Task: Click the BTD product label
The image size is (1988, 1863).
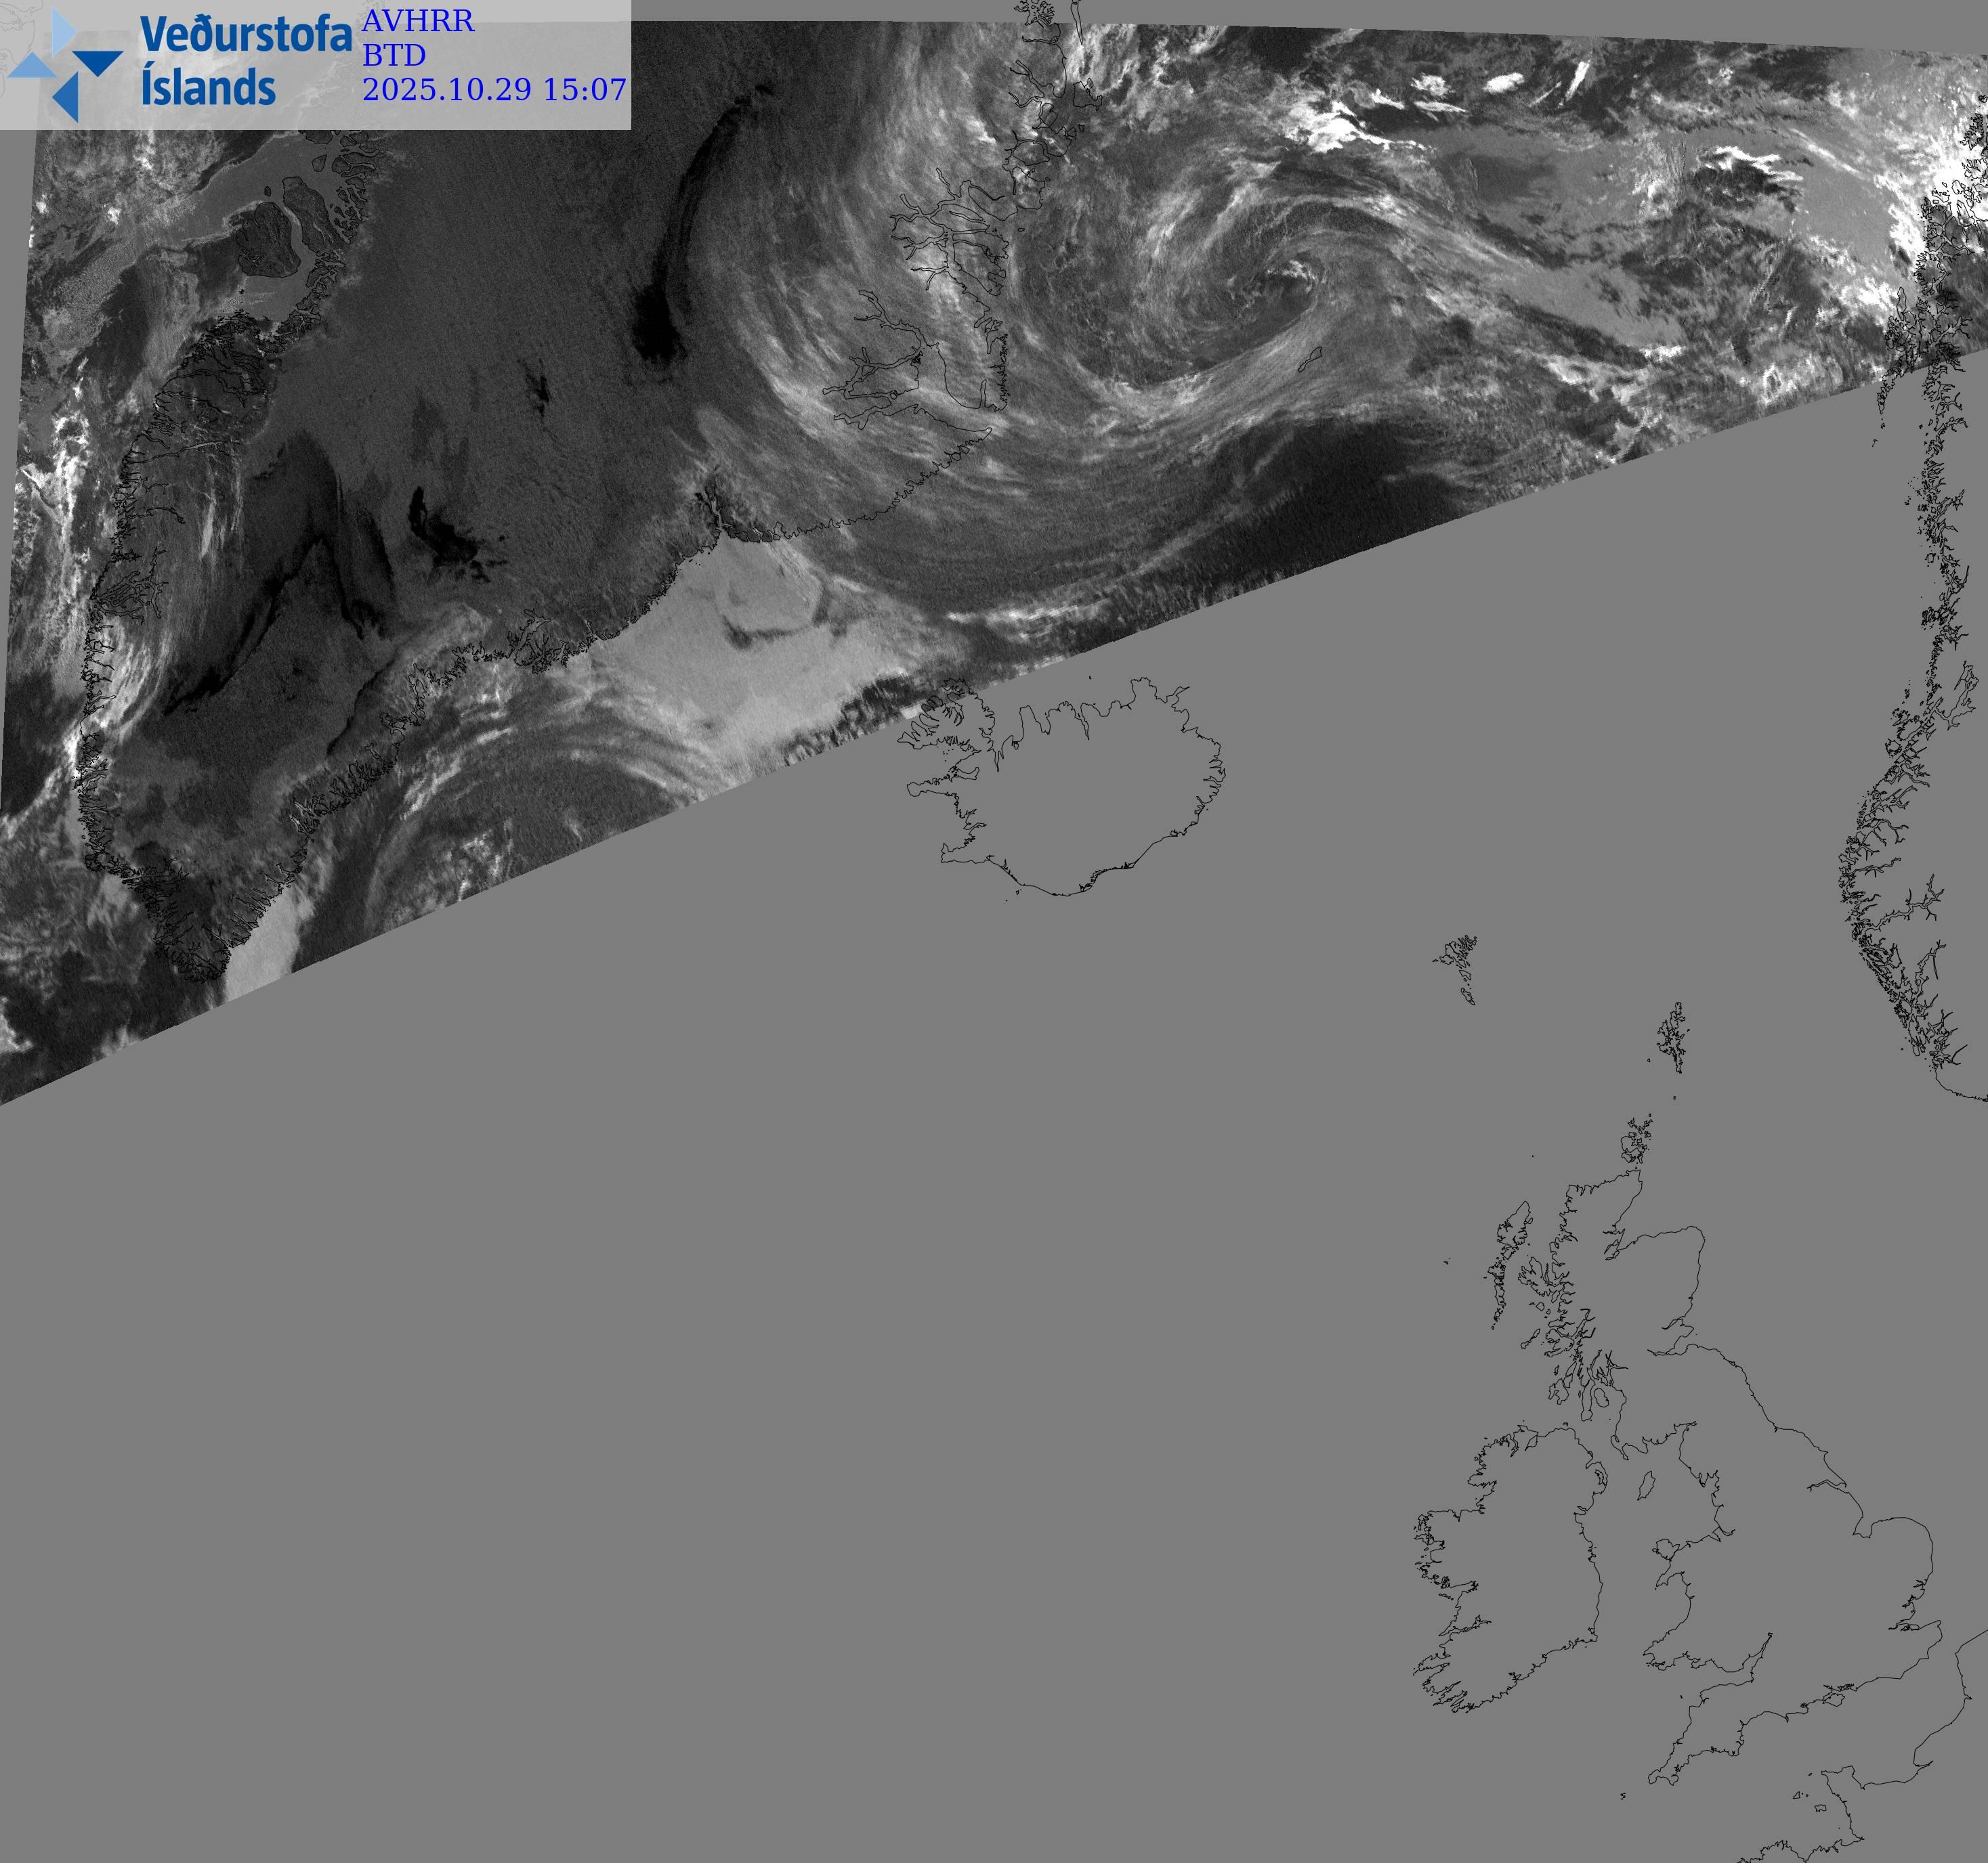Action: [x=393, y=55]
